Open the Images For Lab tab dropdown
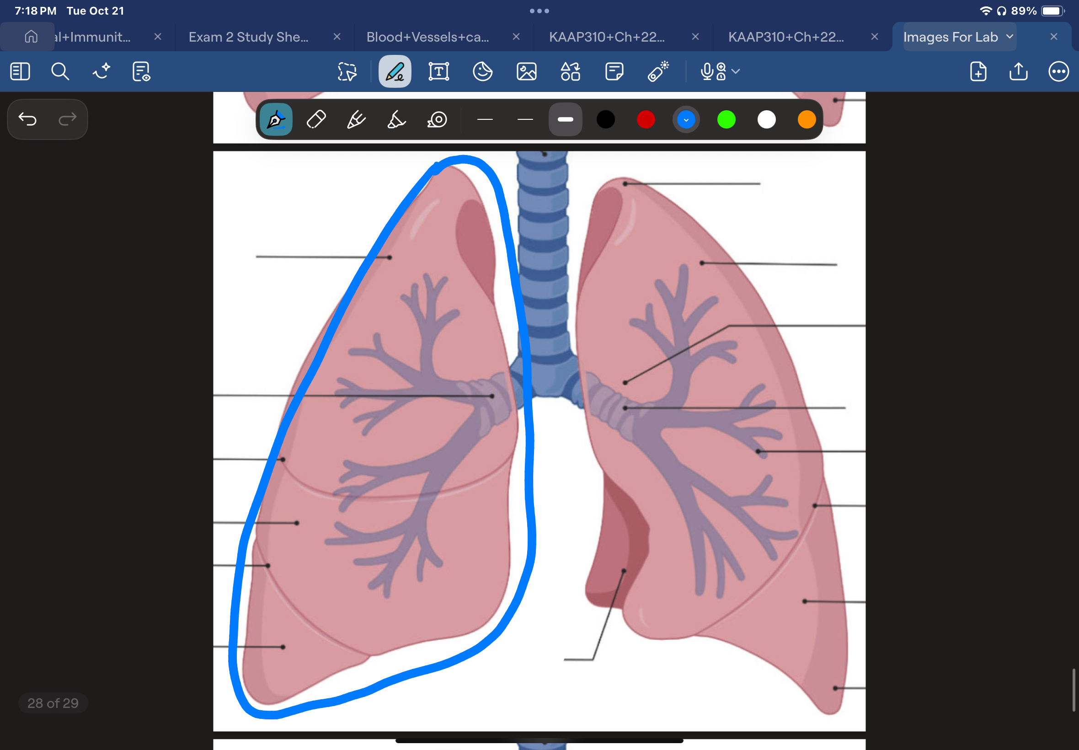 pos(1009,37)
